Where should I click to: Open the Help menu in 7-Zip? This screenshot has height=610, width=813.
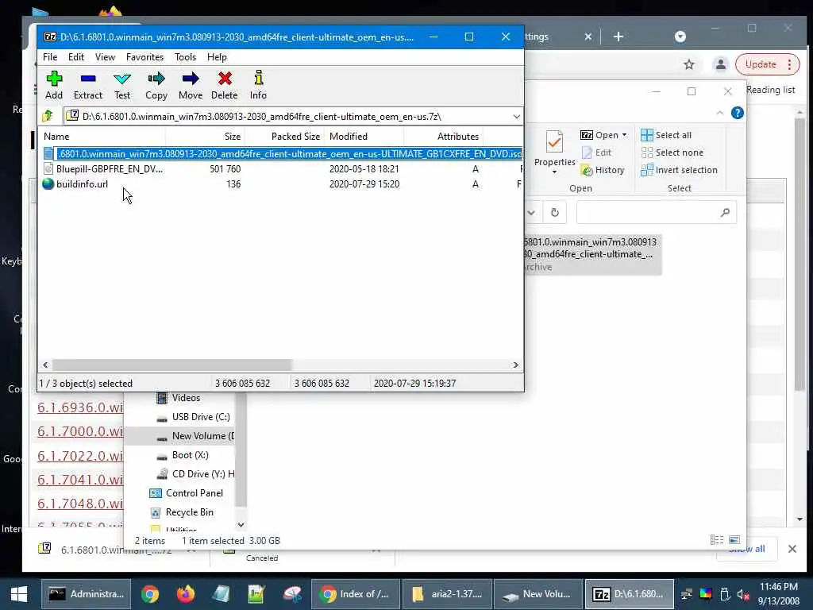(217, 57)
